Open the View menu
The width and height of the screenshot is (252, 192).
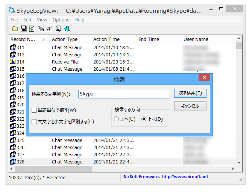42,20
